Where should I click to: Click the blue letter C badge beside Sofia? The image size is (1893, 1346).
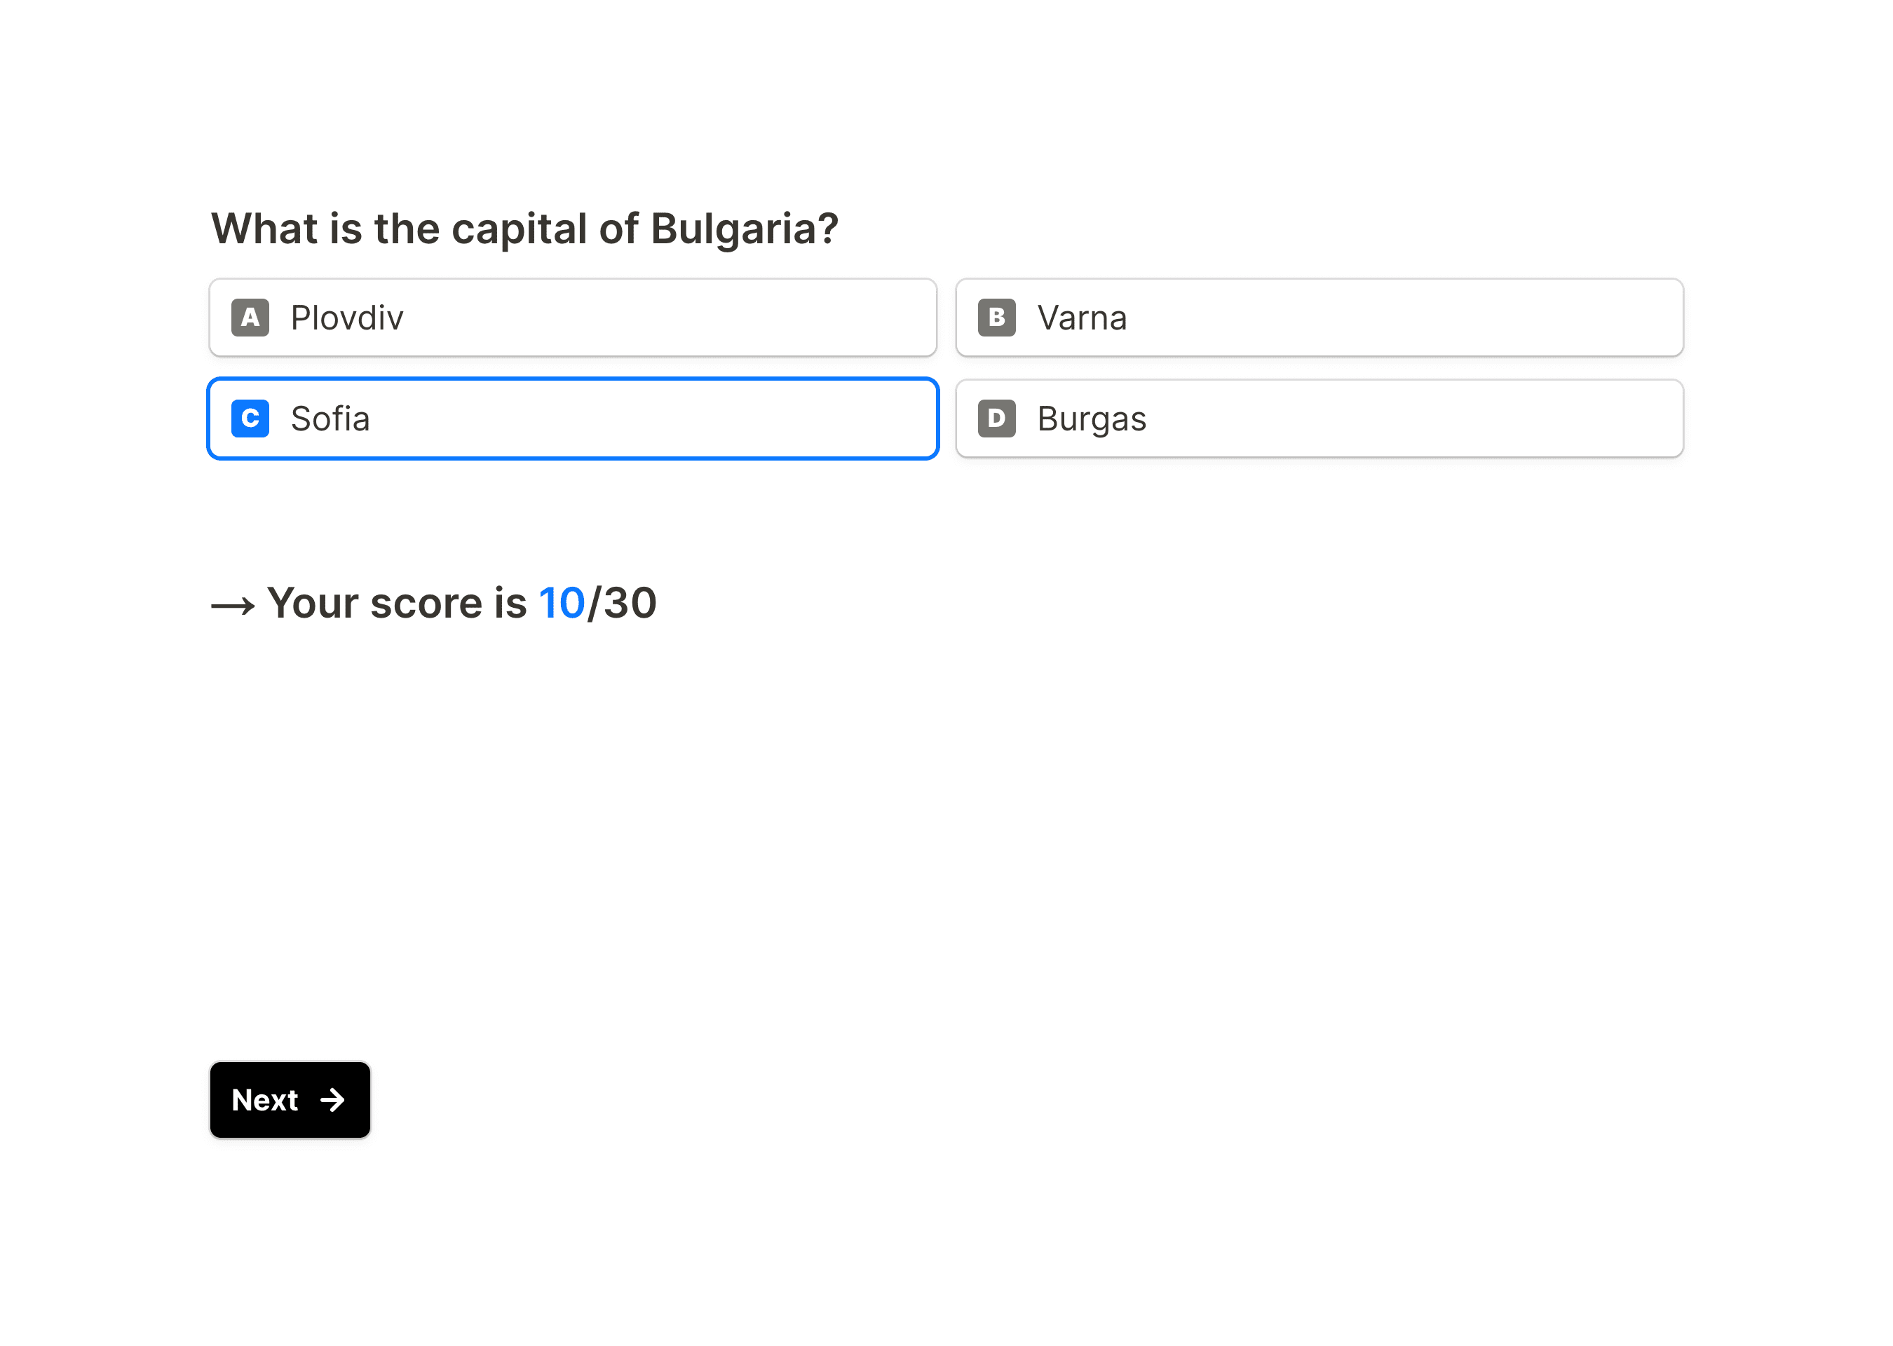250,419
